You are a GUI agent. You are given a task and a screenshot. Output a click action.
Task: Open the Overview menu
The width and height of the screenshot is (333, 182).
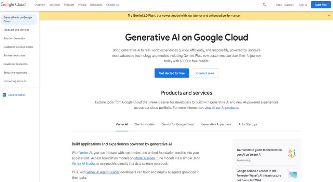point(40,5)
